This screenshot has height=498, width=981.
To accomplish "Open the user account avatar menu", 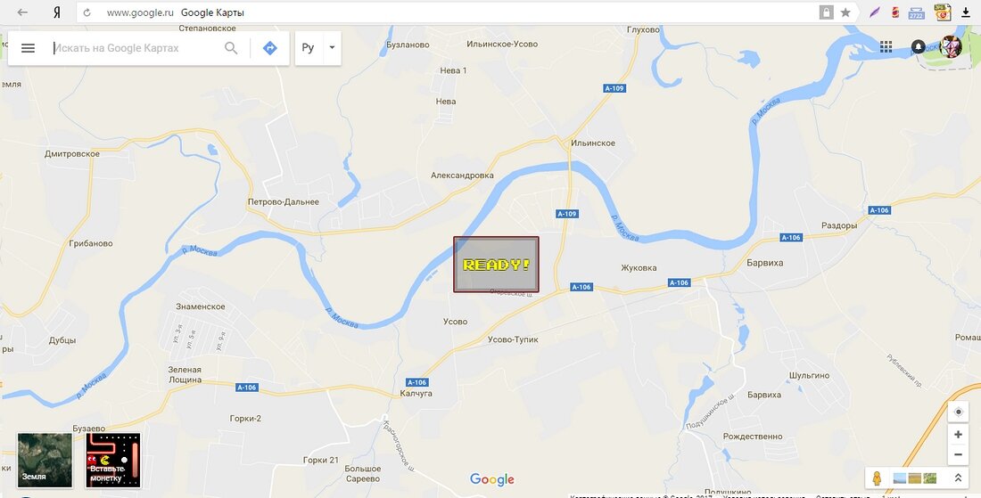I will (x=951, y=46).
